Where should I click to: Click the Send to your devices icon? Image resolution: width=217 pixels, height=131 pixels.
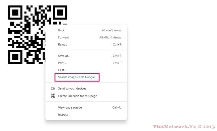click(53, 88)
